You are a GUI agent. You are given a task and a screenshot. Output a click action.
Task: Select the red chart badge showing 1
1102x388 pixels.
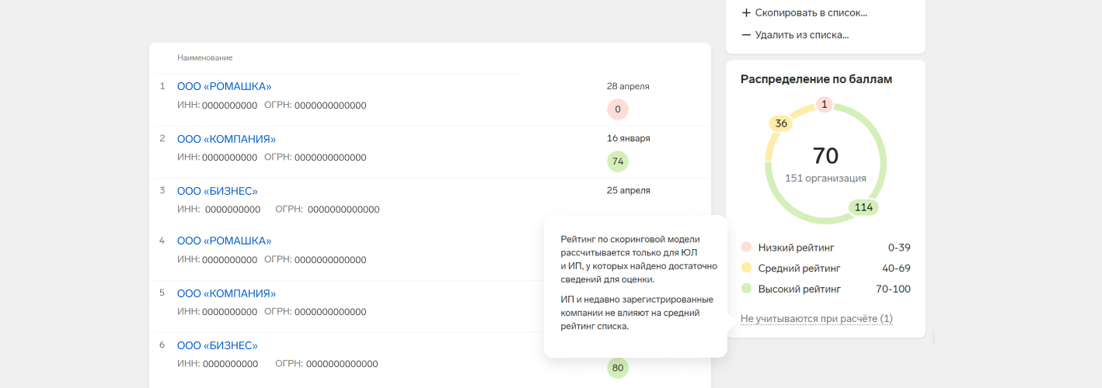825,104
